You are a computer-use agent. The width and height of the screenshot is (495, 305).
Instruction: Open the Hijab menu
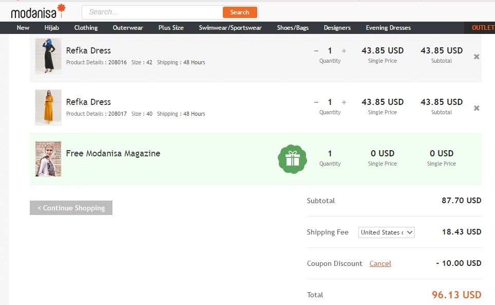[52, 28]
